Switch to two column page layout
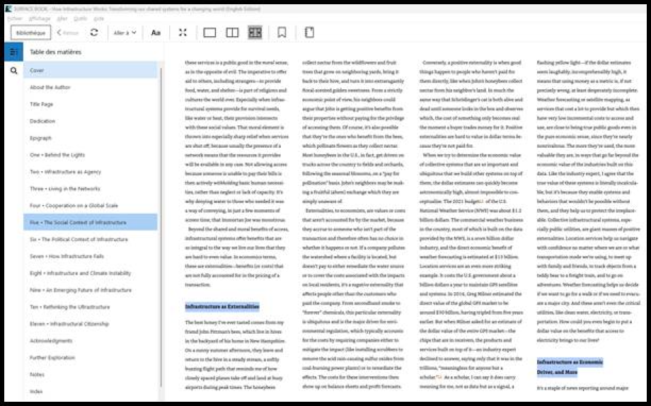The width and height of the screenshot is (651, 406). point(232,33)
